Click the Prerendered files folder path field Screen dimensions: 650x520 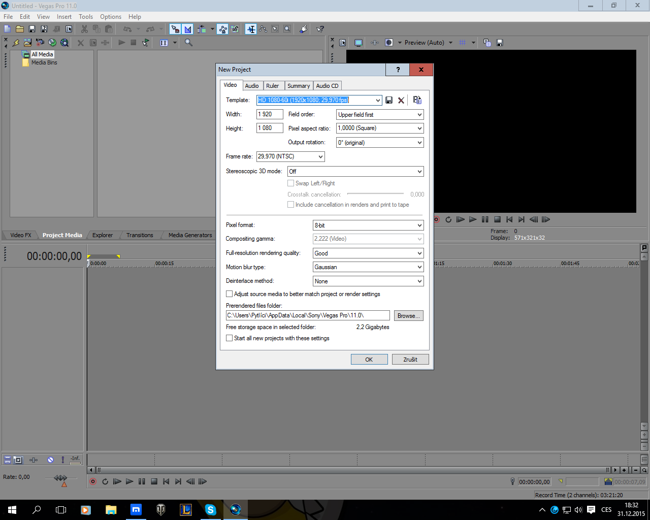click(x=307, y=315)
